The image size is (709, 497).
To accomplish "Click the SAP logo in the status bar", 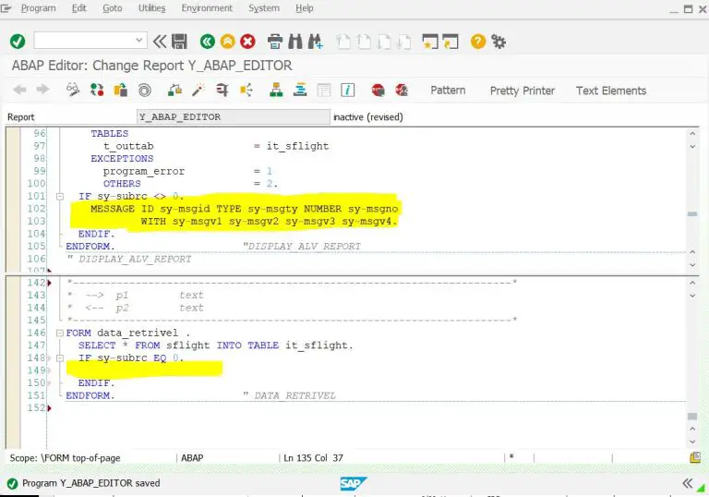I will [354, 483].
